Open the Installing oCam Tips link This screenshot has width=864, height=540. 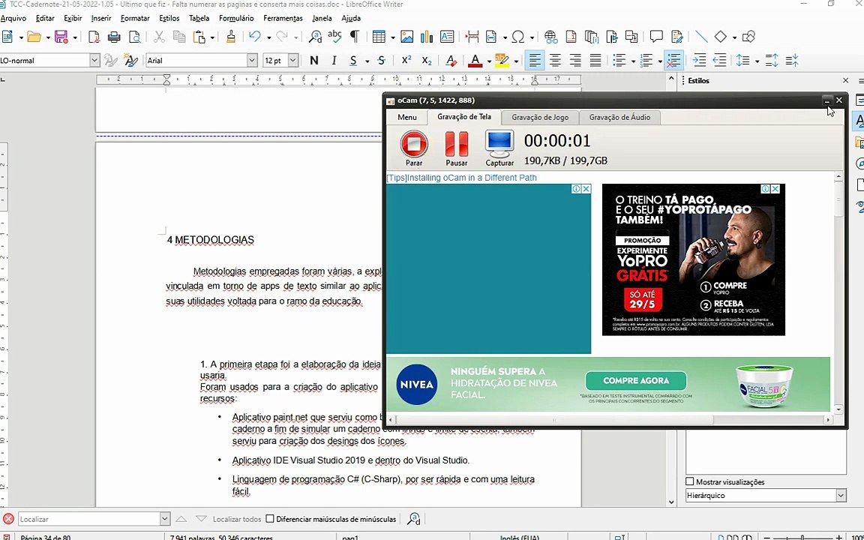click(461, 178)
